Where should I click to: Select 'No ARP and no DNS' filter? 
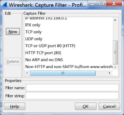(x=69, y=60)
